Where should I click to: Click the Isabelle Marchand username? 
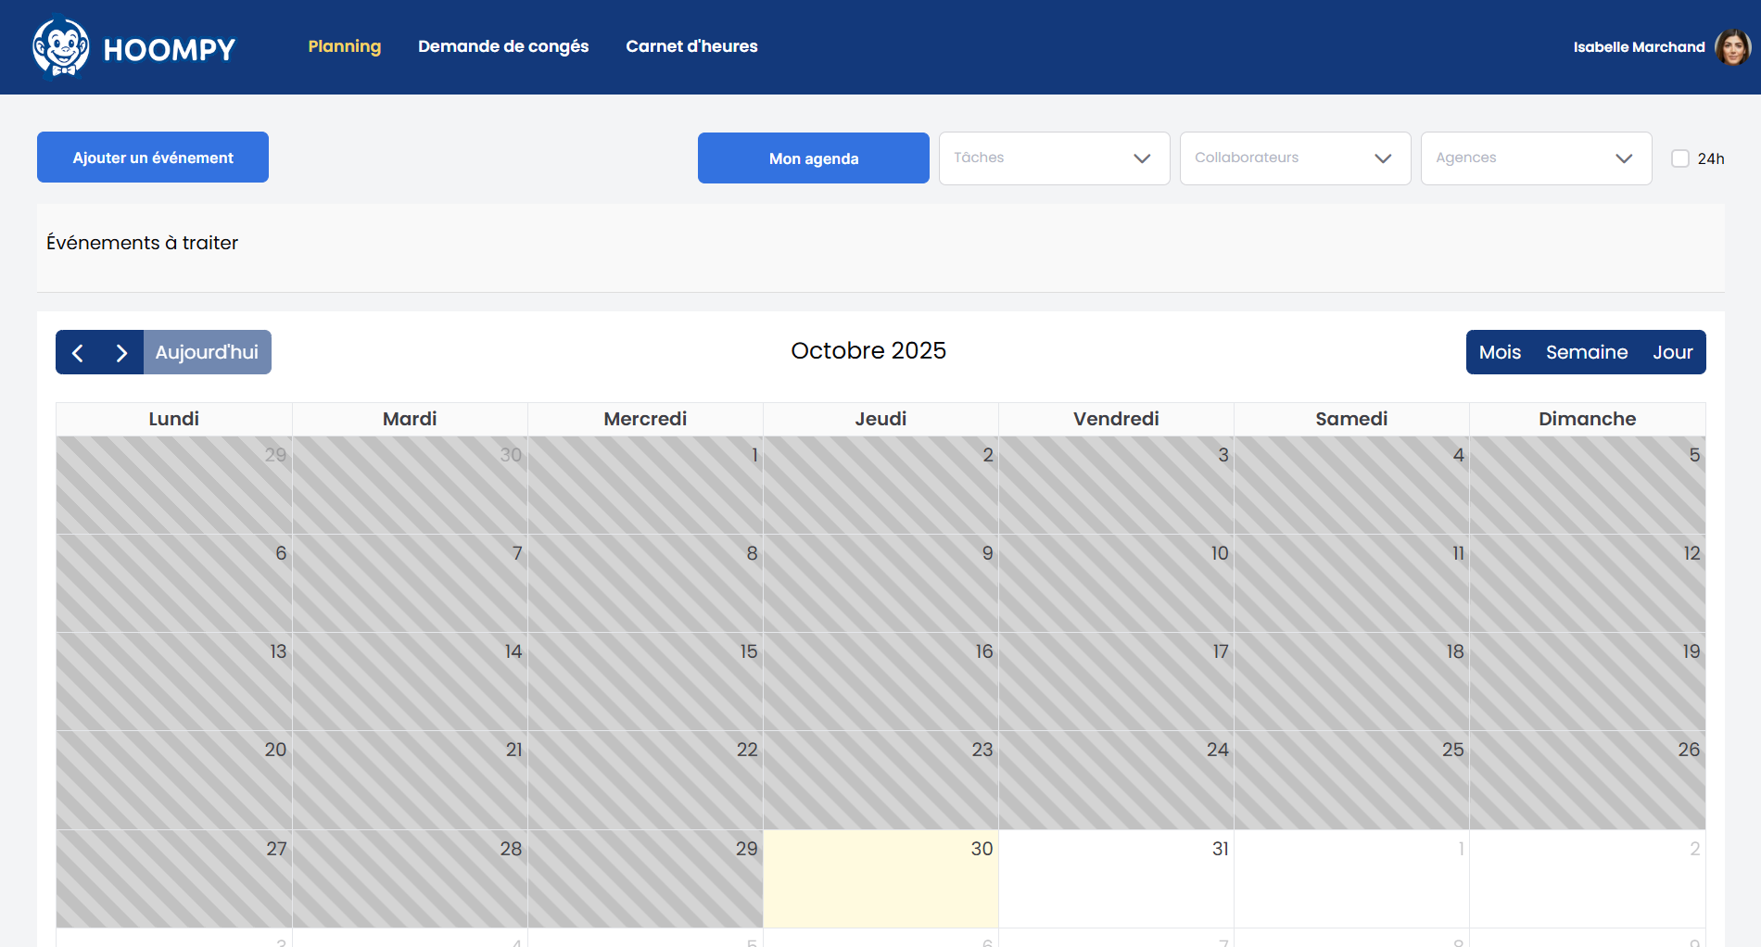pyautogui.click(x=1639, y=47)
